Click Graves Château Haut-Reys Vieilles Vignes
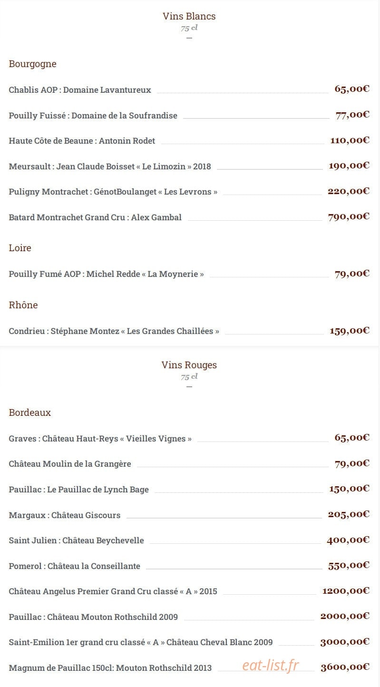This screenshot has width=380, height=687. [100, 439]
